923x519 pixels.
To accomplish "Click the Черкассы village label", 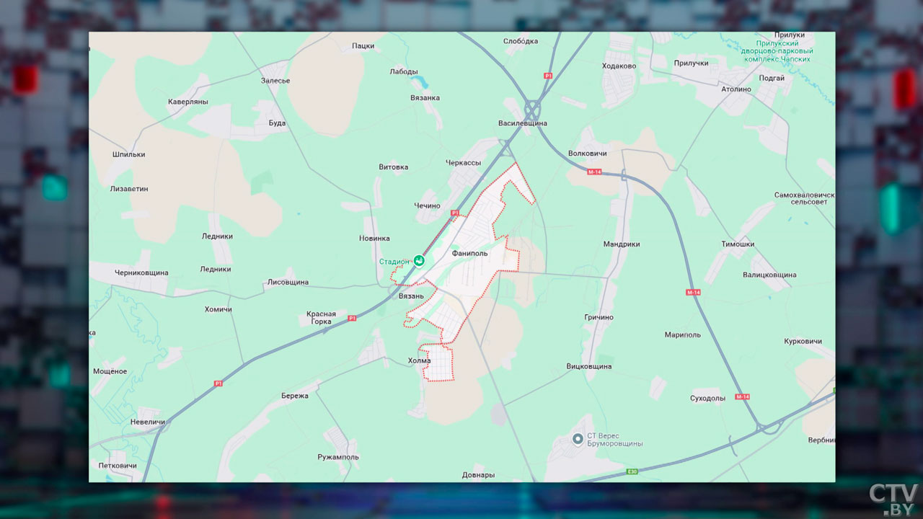I will [464, 163].
